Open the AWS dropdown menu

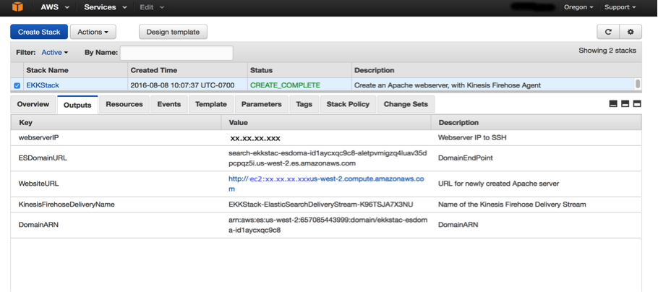56,7
